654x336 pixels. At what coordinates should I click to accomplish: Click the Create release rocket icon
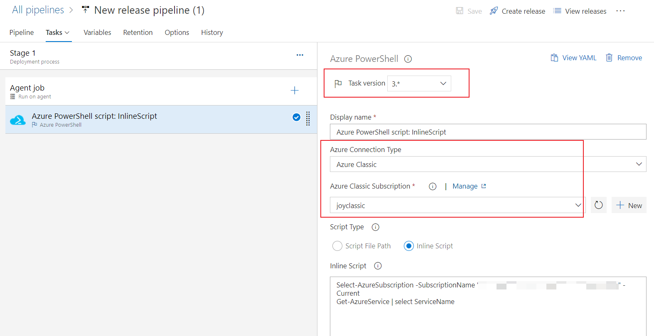(x=494, y=11)
